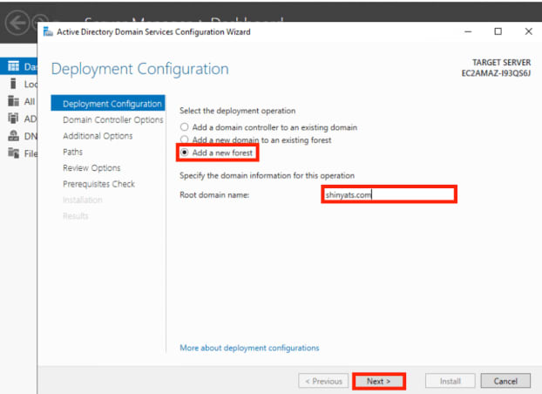This screenshot has width=542, height=394.
Task: Click the 'EC2AMAZ-I93QS6J' server name
Action: point(496,73)
